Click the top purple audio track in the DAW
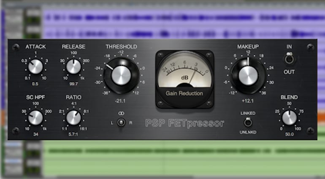The width and height of the screenshot is (325, 179). click(184, 18)
